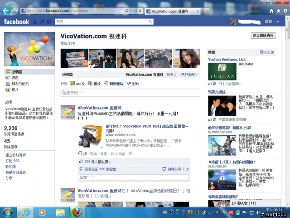
Task: Click the 首頁 home link in header
Action: [268, 21]
